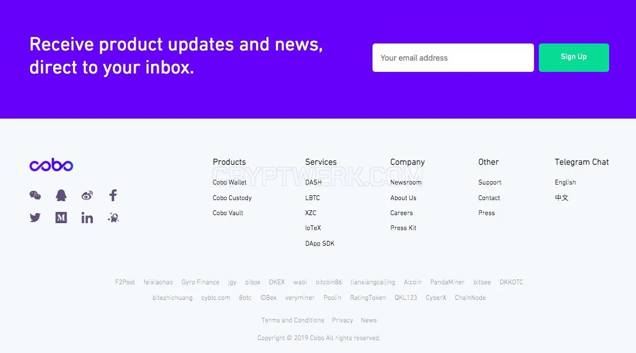Visit the Newsroom page

(x=406, y=182)
